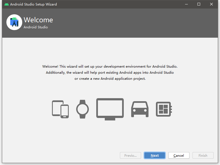Select the phone and tablet device icon

(60, 109)
